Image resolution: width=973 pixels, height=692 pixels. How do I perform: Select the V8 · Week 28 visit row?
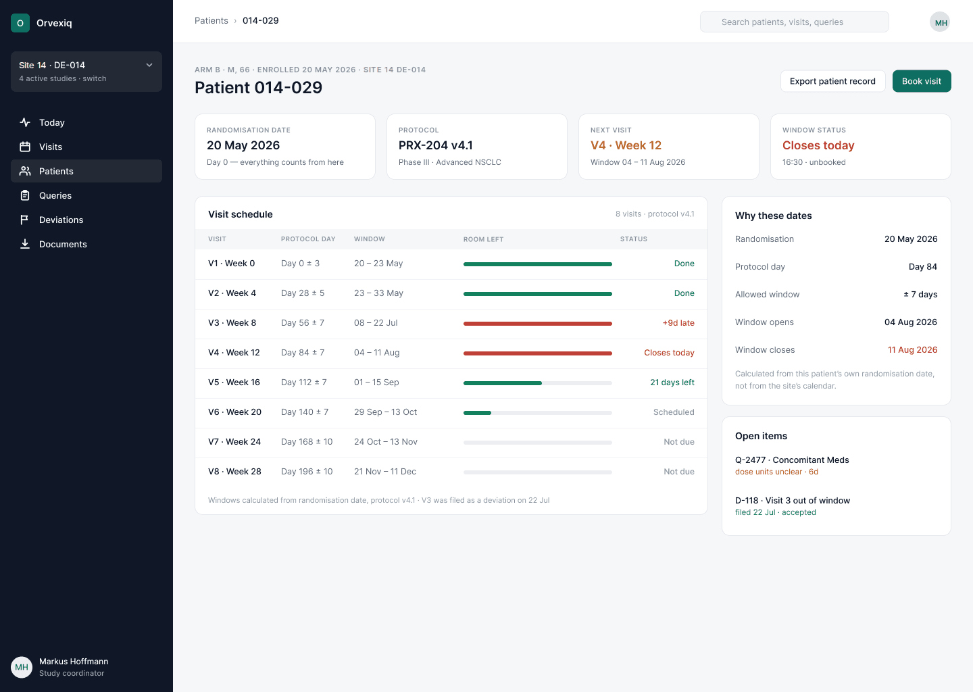(451, 472)
